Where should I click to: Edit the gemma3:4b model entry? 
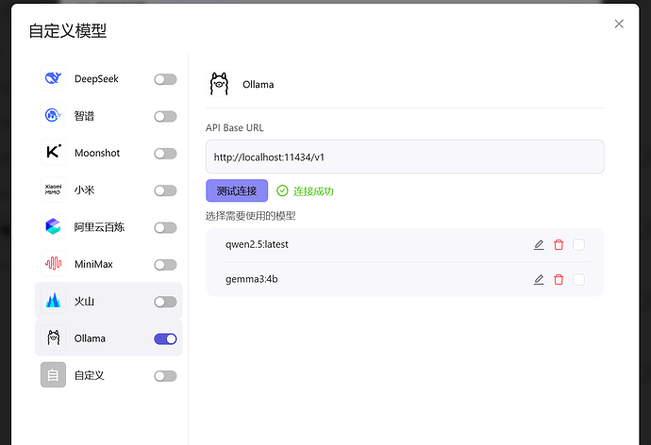539,279
